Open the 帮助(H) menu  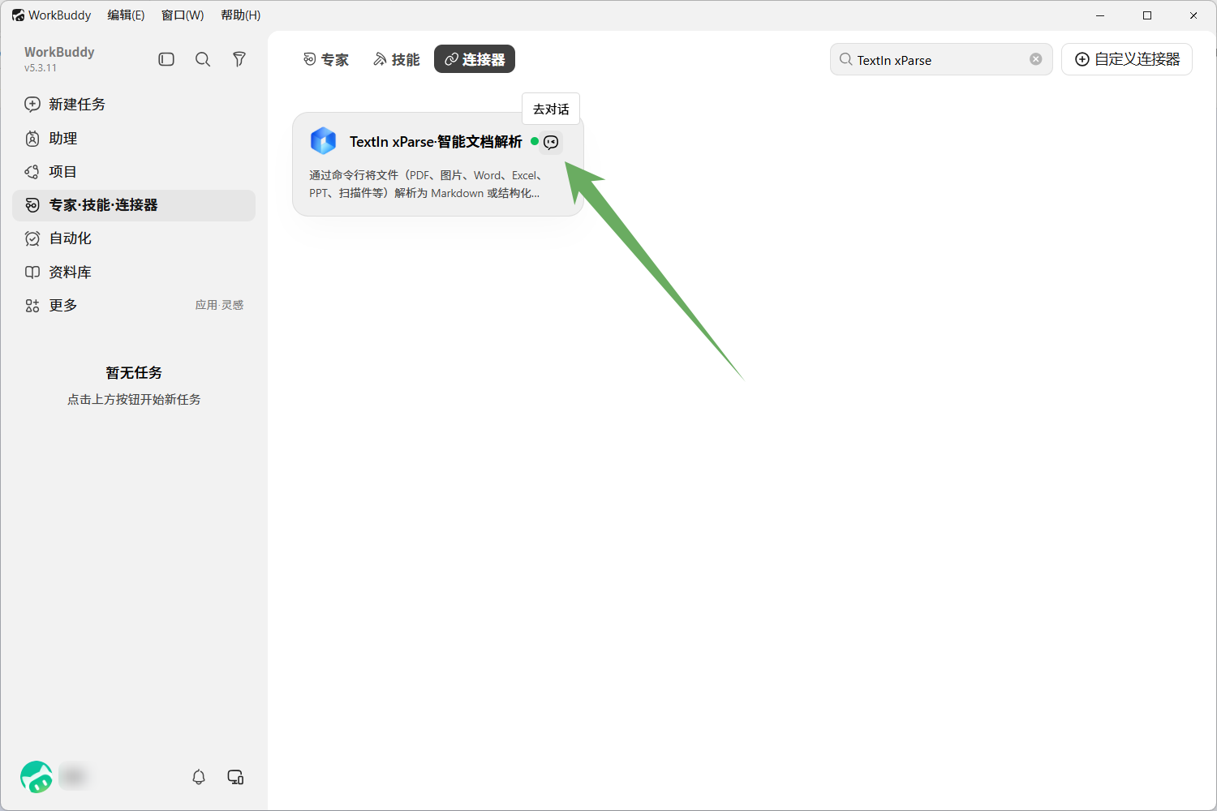tap(241, 15)
